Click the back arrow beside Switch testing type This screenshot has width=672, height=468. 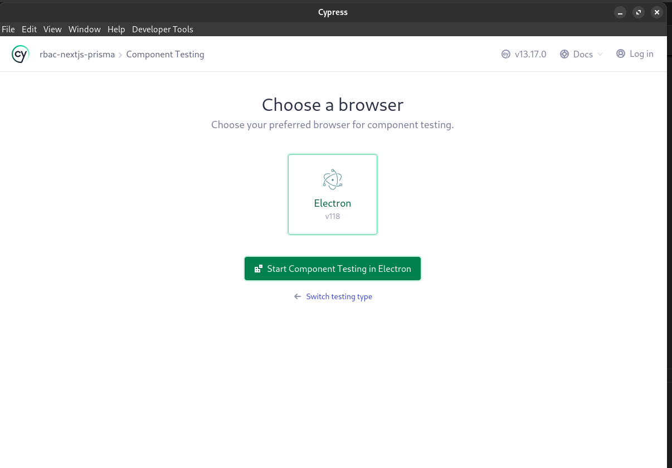(298, 296)
